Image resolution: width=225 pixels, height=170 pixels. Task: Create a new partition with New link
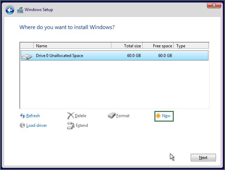[166, 116]
